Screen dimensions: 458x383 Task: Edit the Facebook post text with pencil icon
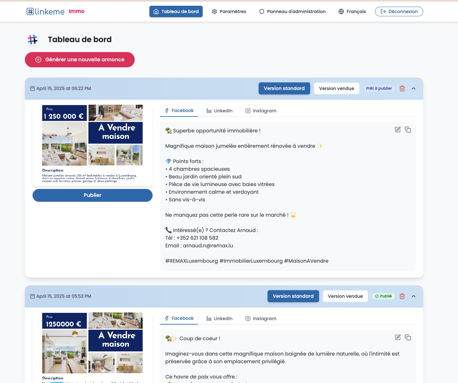pyautogui.click(x=397, y=130)
